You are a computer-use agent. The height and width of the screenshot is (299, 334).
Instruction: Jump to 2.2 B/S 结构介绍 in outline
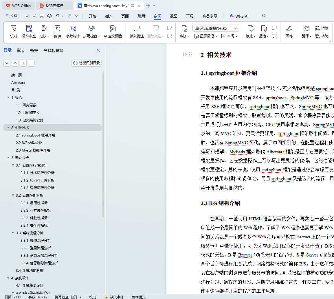(29, 143)
